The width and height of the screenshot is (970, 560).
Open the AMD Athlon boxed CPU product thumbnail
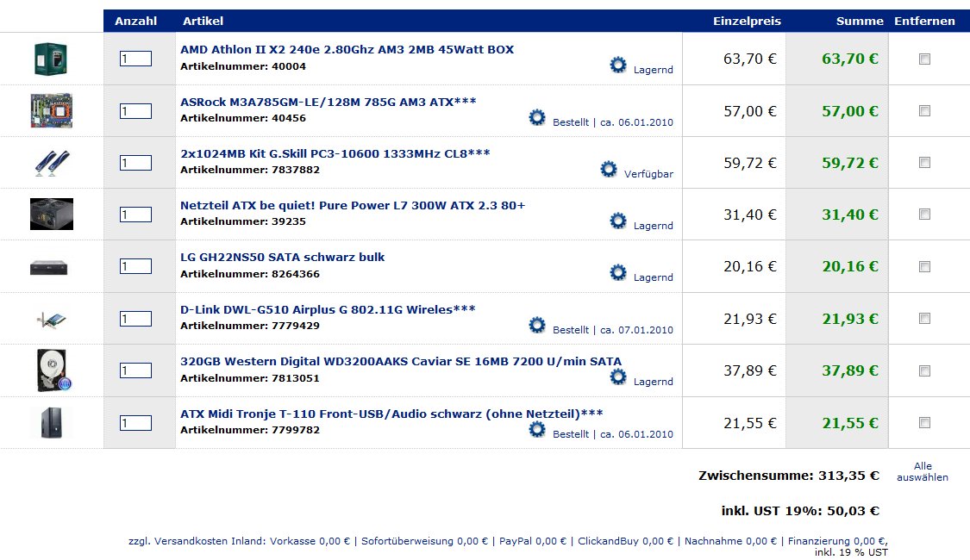coord(51,59)
